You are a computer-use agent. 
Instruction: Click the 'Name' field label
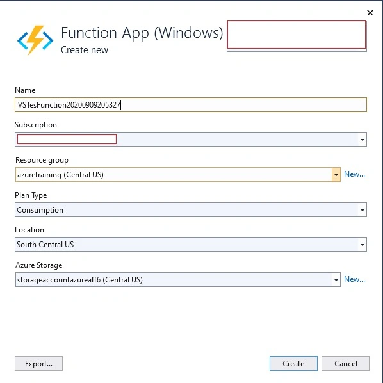pos(25,90)
